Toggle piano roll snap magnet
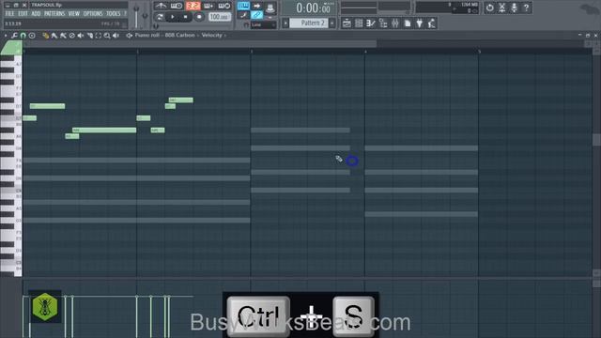 (23, 36)
